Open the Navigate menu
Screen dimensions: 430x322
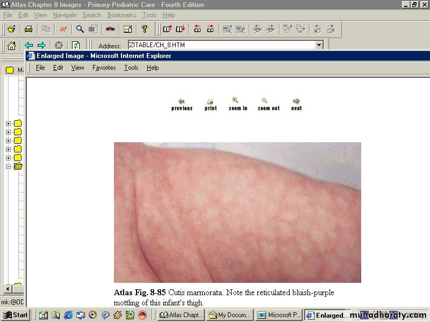point(64,15)
